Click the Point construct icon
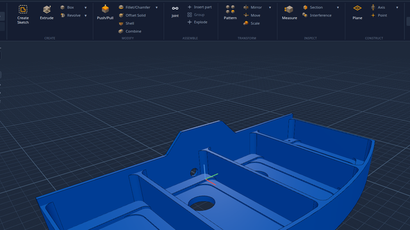Image resolution: width=410 pixels, height=230 pixels. pos(373,15)
